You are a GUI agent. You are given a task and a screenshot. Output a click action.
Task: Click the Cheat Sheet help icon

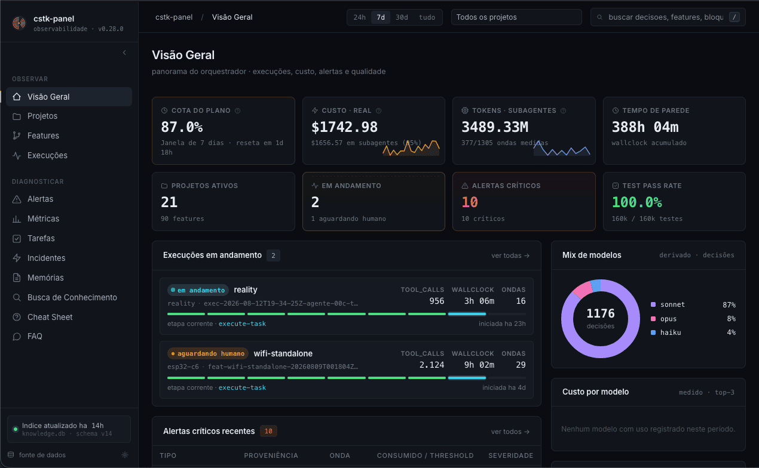pos(17,317)
